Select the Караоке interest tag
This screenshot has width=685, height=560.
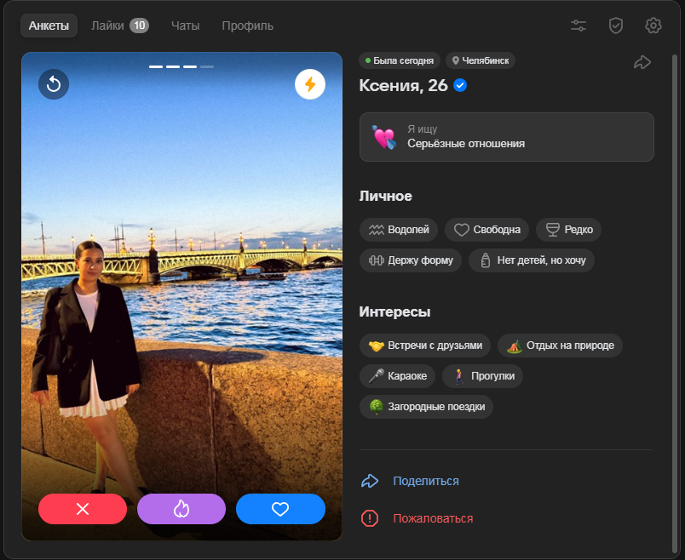pyautogui.click(x=398, y=376)
